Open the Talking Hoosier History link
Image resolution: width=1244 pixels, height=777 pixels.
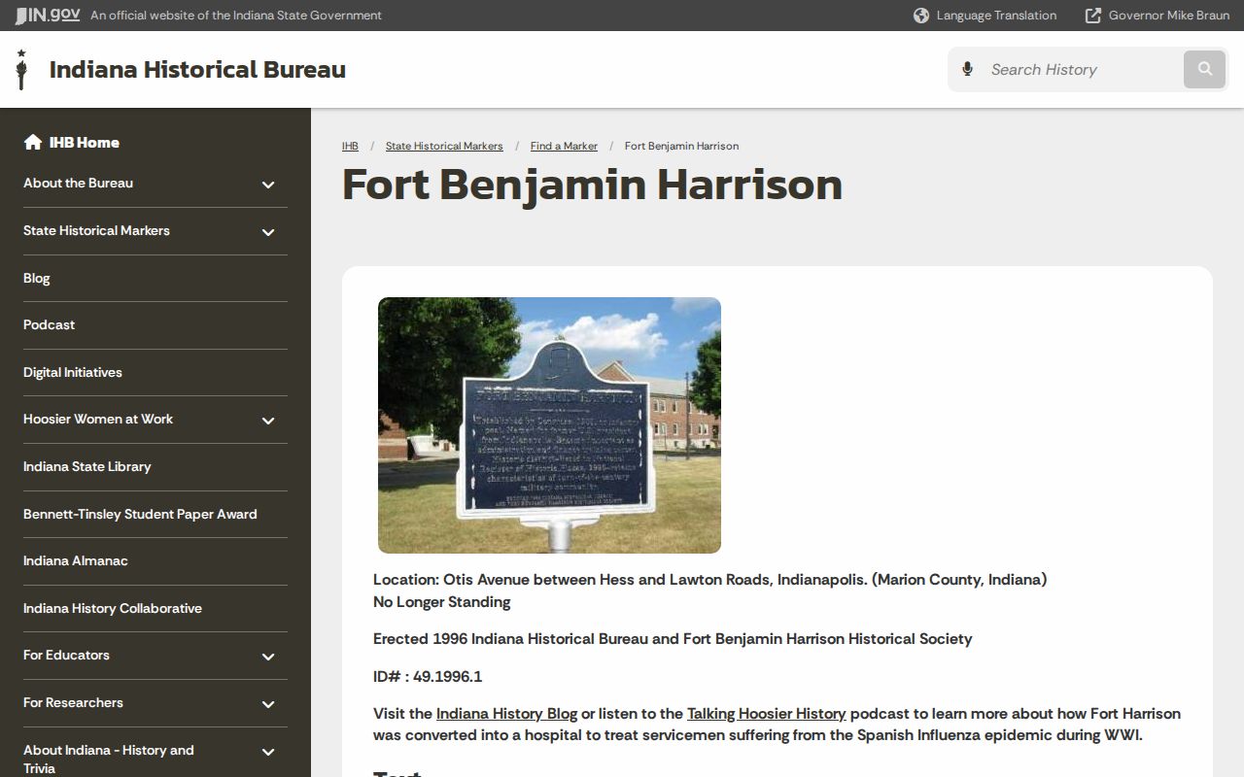click(x=767, y=713)
